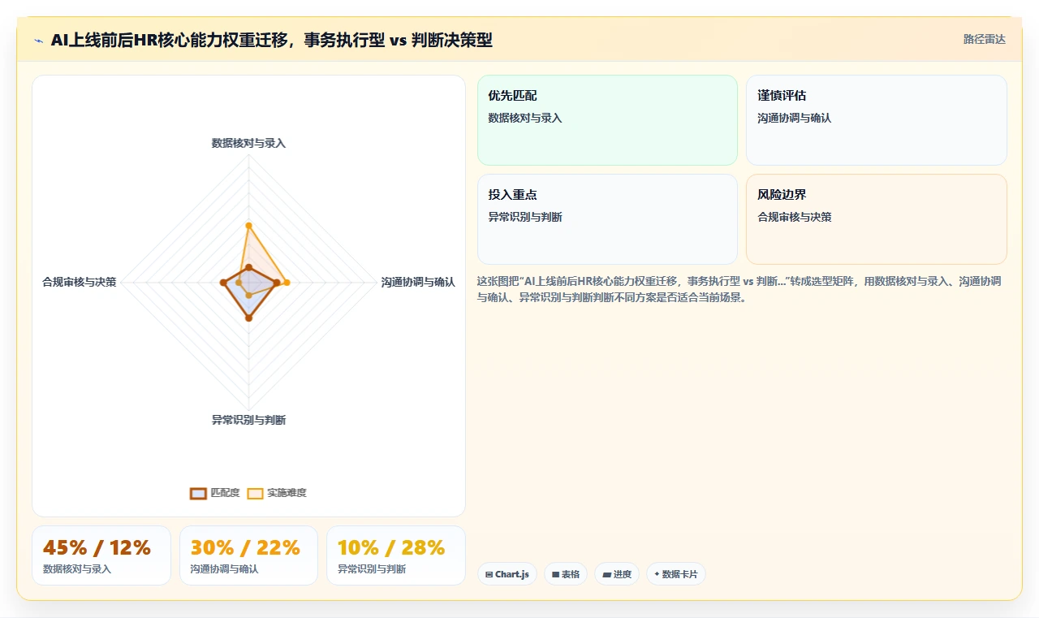The image size is (1039, 618).
Task: Toggle the 匹配度 legend swatch
Action: 198,493
